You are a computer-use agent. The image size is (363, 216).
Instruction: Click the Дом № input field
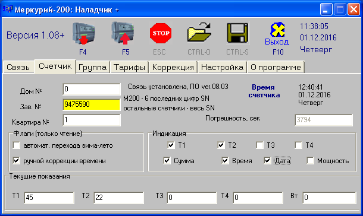click(x=92, y=89)
